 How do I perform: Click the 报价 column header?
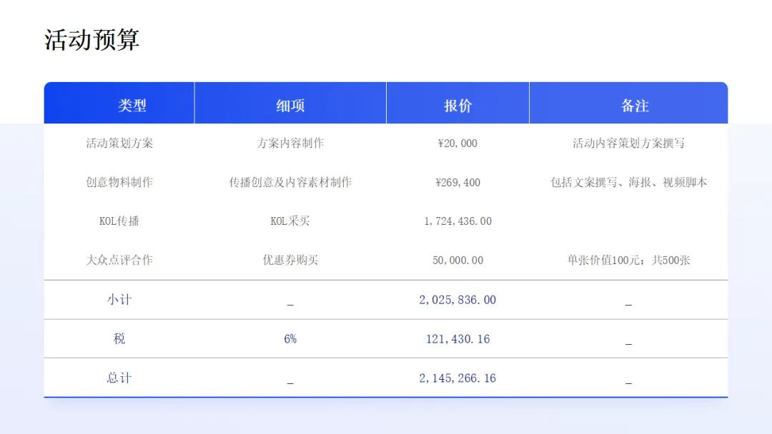457,106
